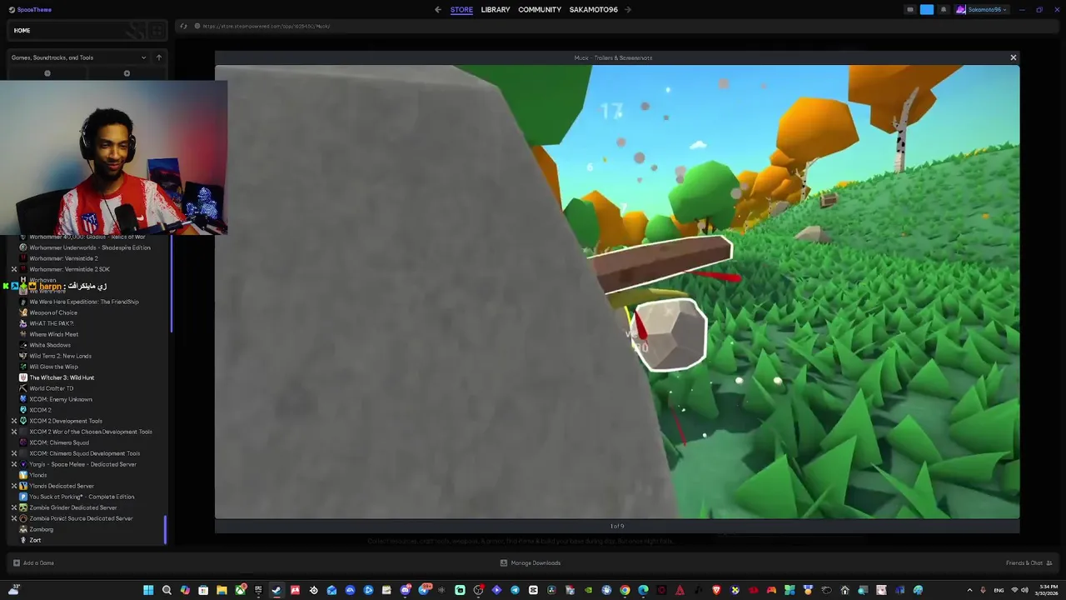
Task: Open Manage Downloads
Action: [531, 562]
